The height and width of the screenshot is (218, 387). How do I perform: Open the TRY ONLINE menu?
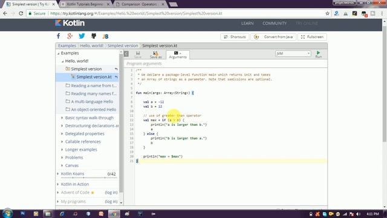pyautogui.click(x=307, y=23)
